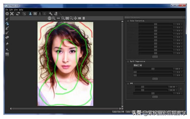Click the pan arrows icon in view toolbar
The height and width of the screenshot is (119, 190).
(75, 18)
